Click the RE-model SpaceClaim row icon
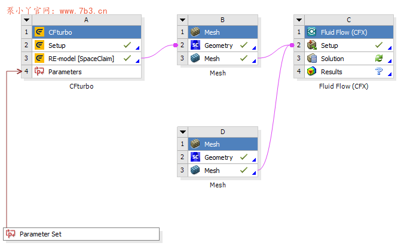The image size is (407, 252). [39, 59]
